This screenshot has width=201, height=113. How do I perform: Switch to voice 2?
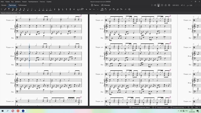pos(114,9)
